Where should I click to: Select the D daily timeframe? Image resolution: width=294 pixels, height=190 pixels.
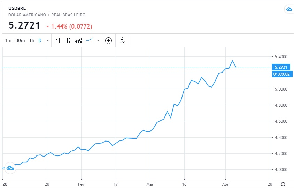[40, 40]
